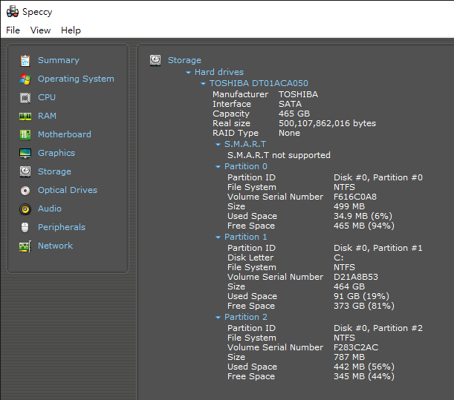The height and width of the screenshot is (400, 454).
Task: Click the Summary clipboard icon
Action: click(25, 60)
